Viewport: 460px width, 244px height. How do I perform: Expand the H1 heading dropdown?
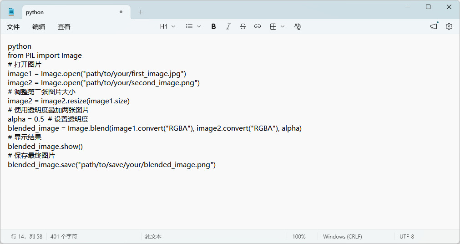pyautogui.click(x=167, y=26)
